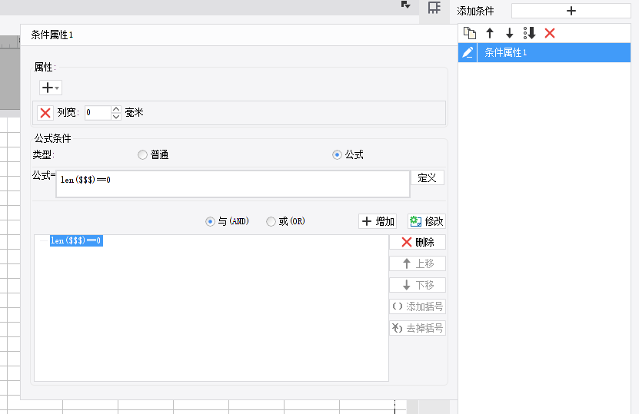This screenshot has height=414, width=639.
Task: Select the 普通 type radio button
Action: click(x=142, y=154)
